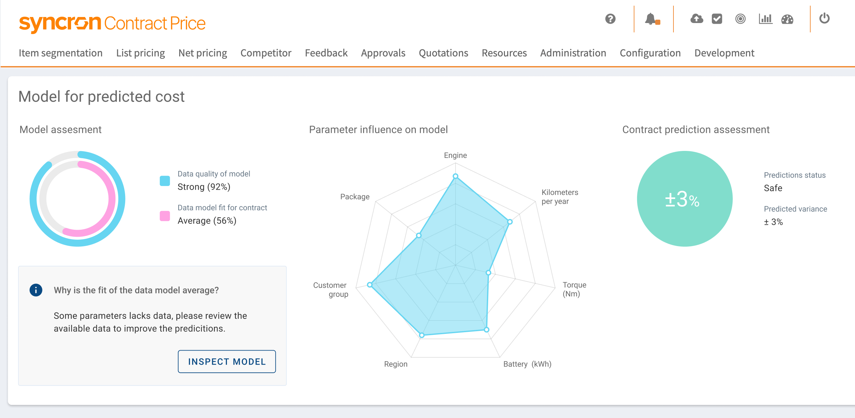The image size is (855, 418).
Task: Open the Quotations section
Action: click(x=444, y=53)
